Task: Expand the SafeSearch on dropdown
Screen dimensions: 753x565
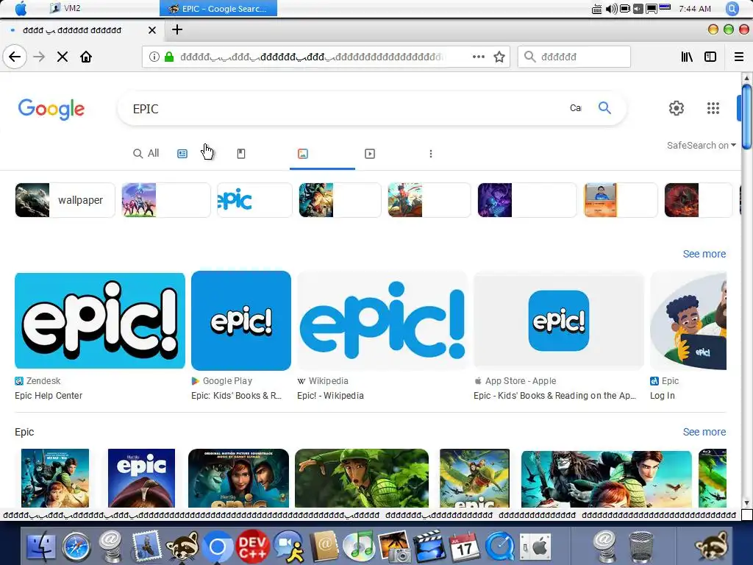Action: 701,145
